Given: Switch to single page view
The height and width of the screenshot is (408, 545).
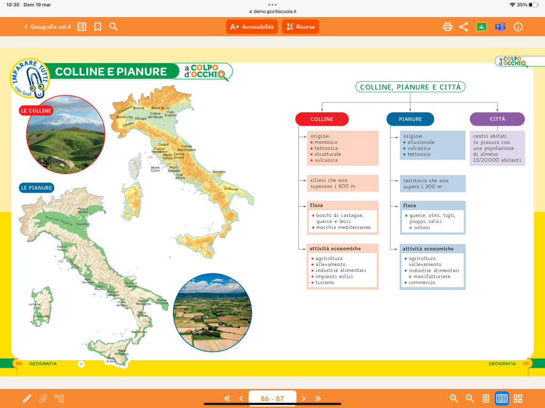Looking at the screenshot, I should pos(485,398).
